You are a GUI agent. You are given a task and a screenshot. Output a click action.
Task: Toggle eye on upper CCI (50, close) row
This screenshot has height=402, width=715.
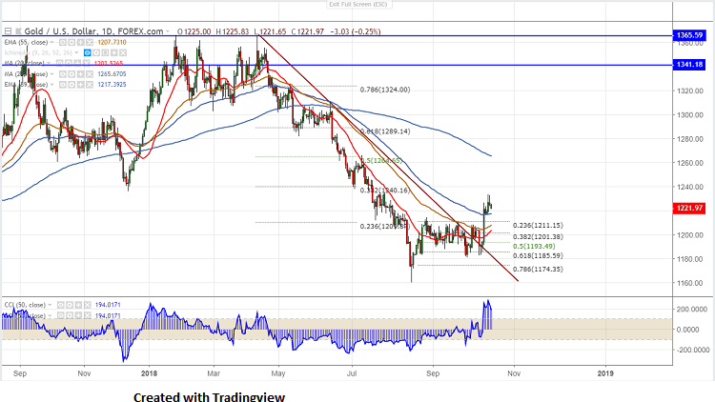pos(61,305)
